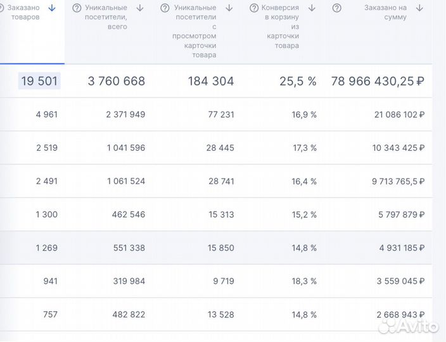446x342 pixels.
Task: Sort by "Уникальные посетители, всего" using its arrow
Action: pyautogui.click(x=140, y=8)
